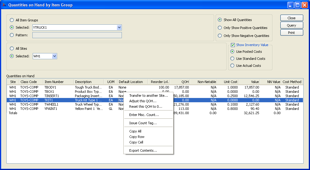The width and height of the screenshot is (310, 170).
Task: Minimize the Quantities on Hand window
Action: click(290, 5)
